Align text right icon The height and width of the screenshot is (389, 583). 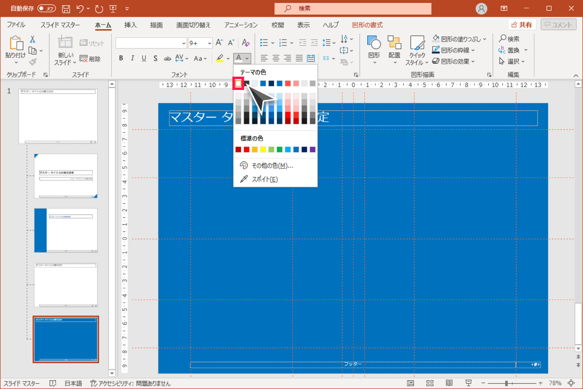tap(287, 58)
